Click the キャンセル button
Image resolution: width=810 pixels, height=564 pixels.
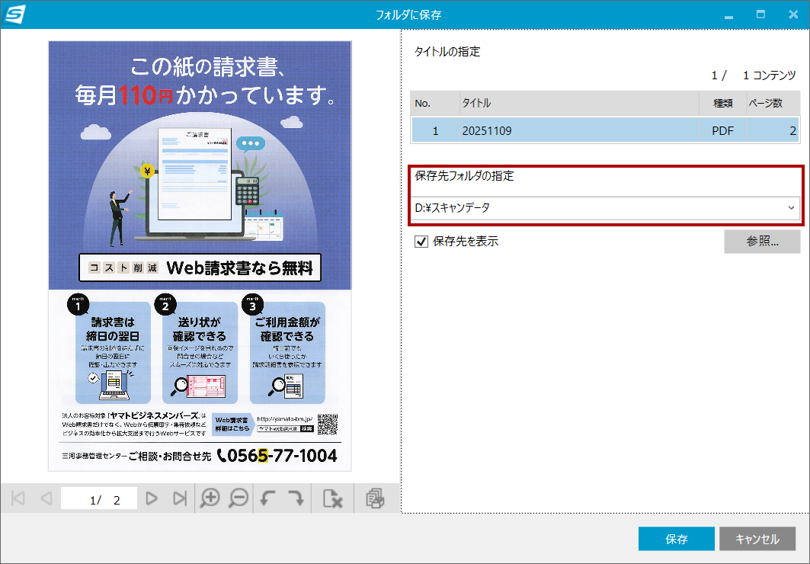pos(758,538)
